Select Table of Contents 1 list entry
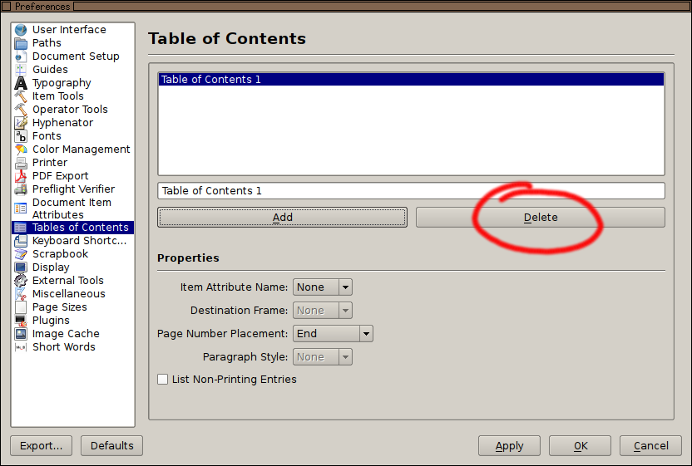 coord(411,80)
